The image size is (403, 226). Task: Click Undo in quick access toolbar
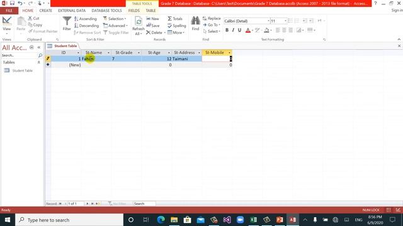(x=20, y=3)
